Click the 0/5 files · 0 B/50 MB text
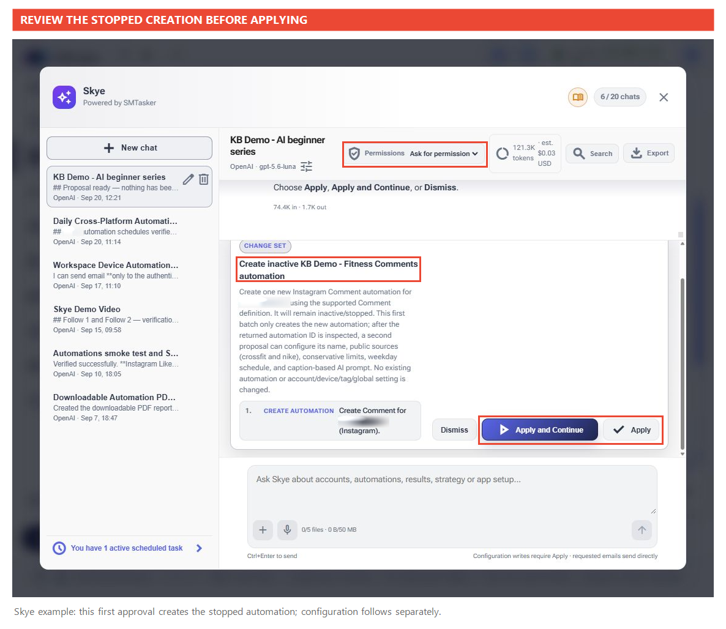Image resolution: width=726 pixels, height=629 pixels. pyautogui.click(x=329, y=530)
